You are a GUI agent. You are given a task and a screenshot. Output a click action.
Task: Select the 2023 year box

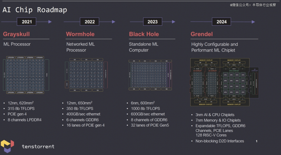[152, 22]
